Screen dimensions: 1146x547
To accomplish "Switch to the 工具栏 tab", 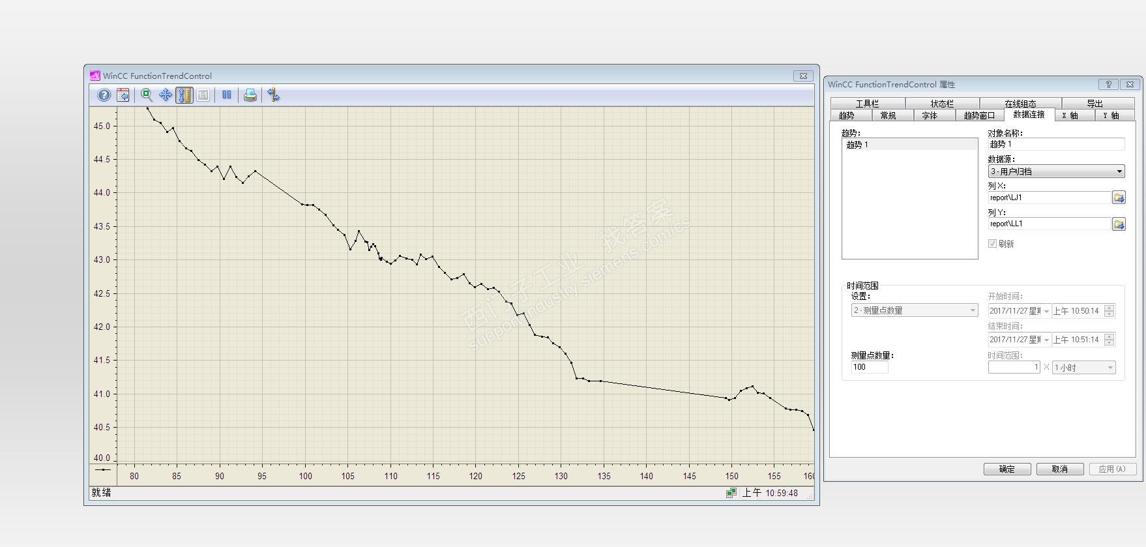I will [867, 104].
